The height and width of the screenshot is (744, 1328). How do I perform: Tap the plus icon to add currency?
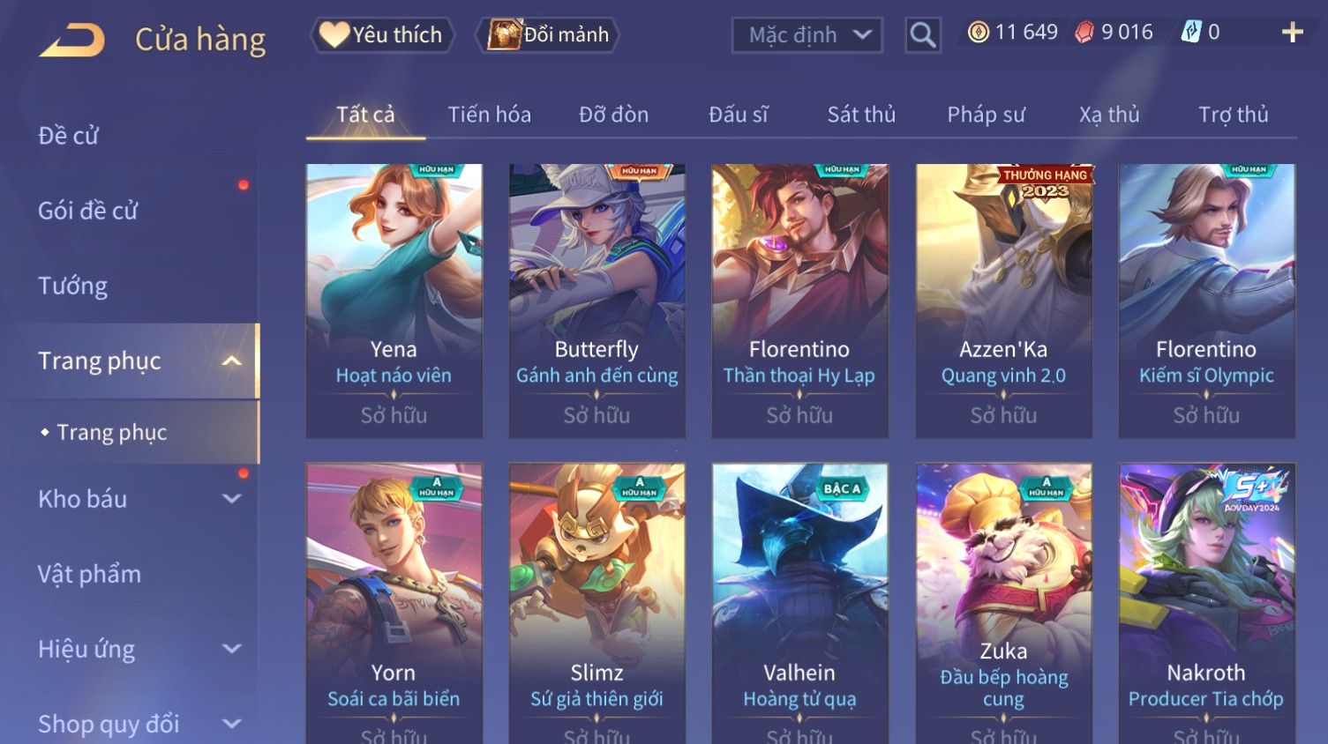[1292, 33]
